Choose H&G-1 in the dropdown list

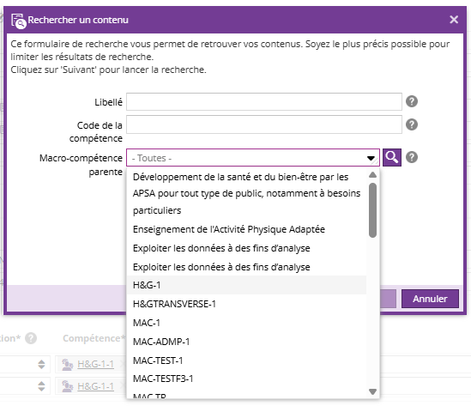tap(246, 285)
